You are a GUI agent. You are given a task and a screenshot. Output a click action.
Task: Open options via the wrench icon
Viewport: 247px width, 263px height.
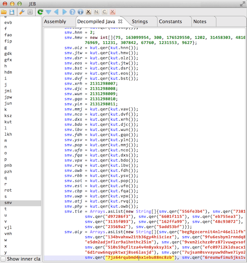[x=22, y=12]
